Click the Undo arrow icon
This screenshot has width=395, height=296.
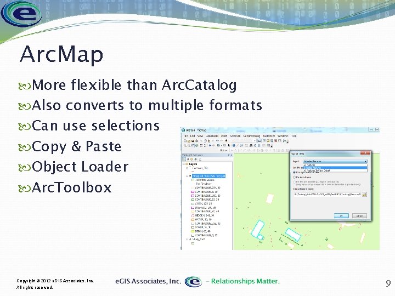coord(217,141)
